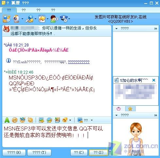Screen dimensions: 160x158
Task: Start a webcam video chat
Action: pos(16,19)
